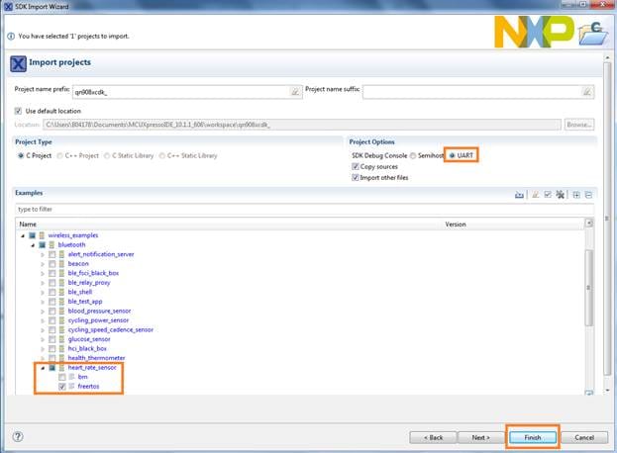The height and width of the screenshot is (453, 617).
Task: Click the collapse all examples icon
Action: click(588, 196)
